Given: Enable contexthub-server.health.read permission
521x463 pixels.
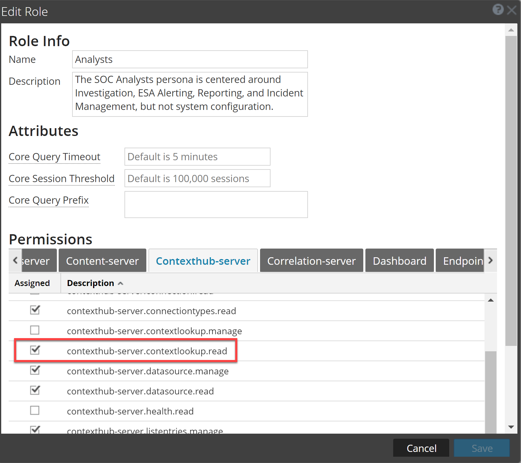Looking at the screenshot, I should [35, 410].
